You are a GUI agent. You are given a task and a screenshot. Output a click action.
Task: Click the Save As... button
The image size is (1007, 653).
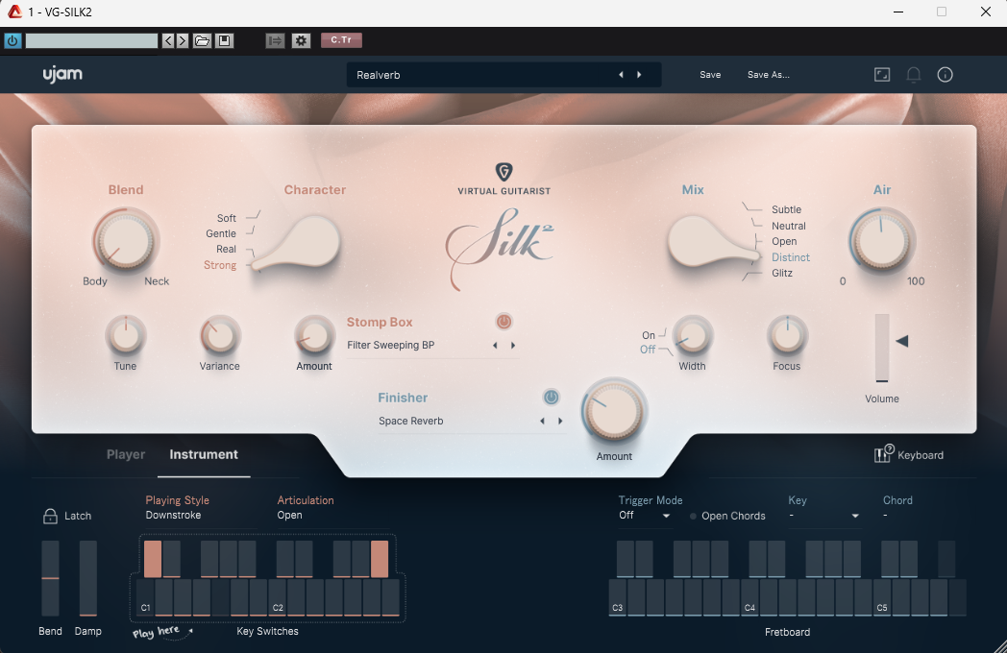pos(768,75)
